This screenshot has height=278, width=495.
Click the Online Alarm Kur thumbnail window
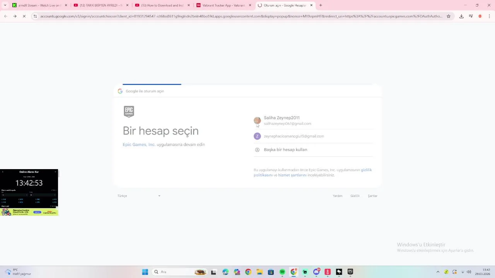coord(29,192)
